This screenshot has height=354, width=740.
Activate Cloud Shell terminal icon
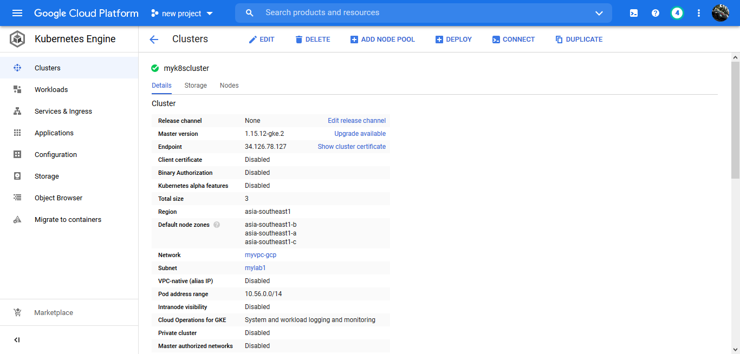coord(634,13)
